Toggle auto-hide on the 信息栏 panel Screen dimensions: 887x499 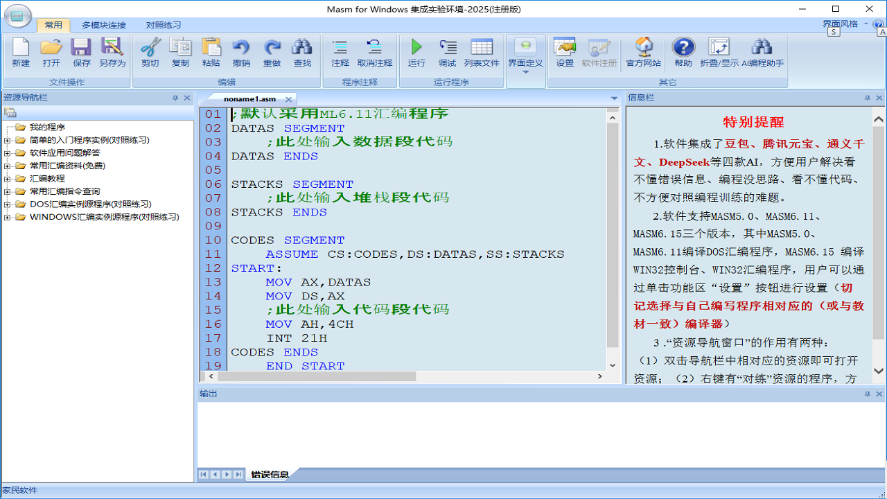pyautogui.click(x=867, y=98)
